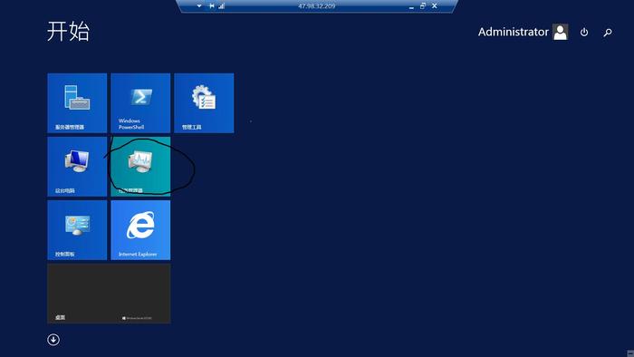The image size is (634, 357).
Task: Launch the Windows PowerShell tile
Action: pos(140,103)
